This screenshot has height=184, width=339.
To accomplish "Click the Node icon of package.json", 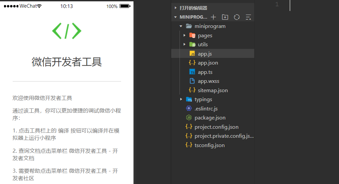I will 189,117.
